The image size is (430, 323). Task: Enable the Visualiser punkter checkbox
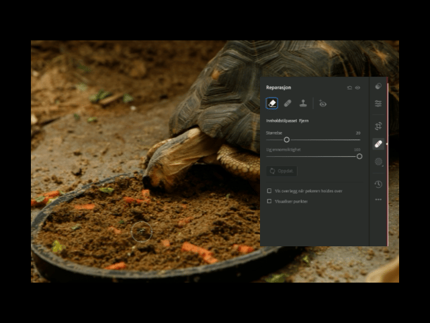pyautogui.click(x=269, y=201)
